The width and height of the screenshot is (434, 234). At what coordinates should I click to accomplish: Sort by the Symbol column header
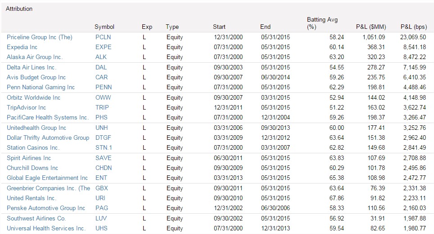coord(104,27)
